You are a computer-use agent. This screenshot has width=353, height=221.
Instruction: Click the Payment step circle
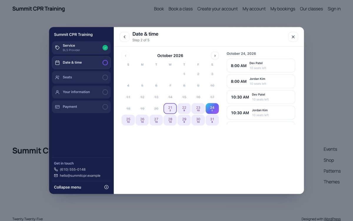(105, 107)
